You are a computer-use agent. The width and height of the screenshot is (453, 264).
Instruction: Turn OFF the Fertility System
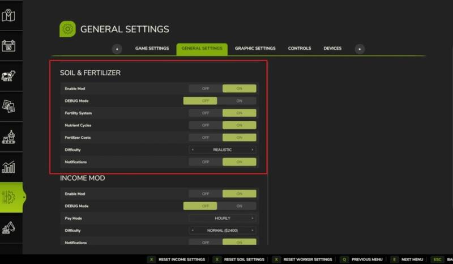205,113
